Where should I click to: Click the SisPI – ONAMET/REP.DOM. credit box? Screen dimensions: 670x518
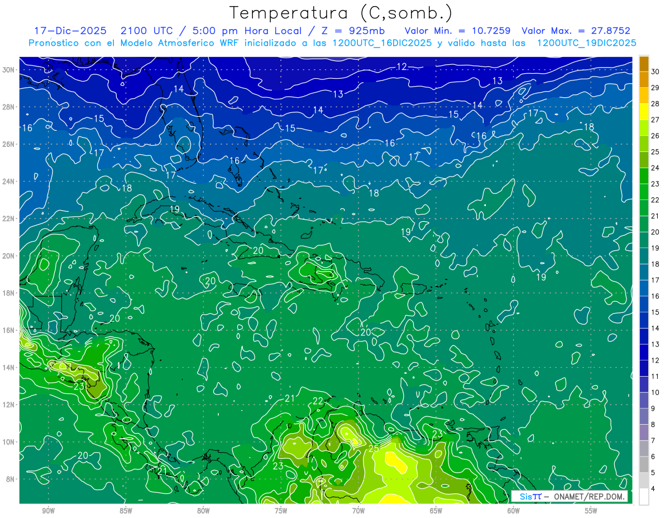[x=569, y=496]
